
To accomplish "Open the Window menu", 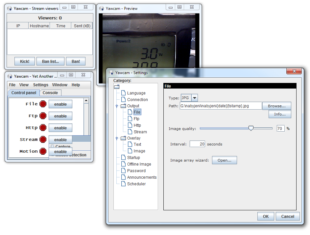I will 60,85.
